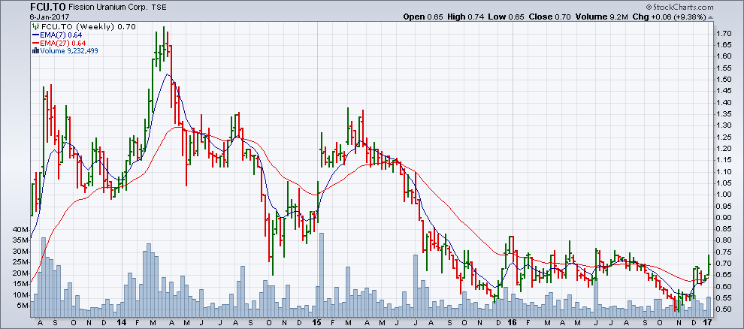Click the 1.35 price axis label

(724, 113)
